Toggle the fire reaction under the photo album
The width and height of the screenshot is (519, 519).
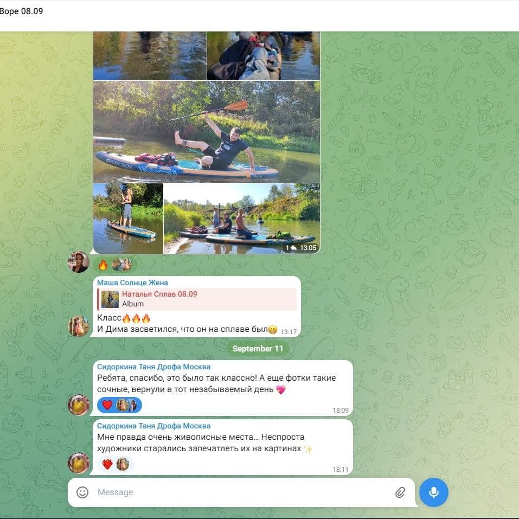click(103, 265)
